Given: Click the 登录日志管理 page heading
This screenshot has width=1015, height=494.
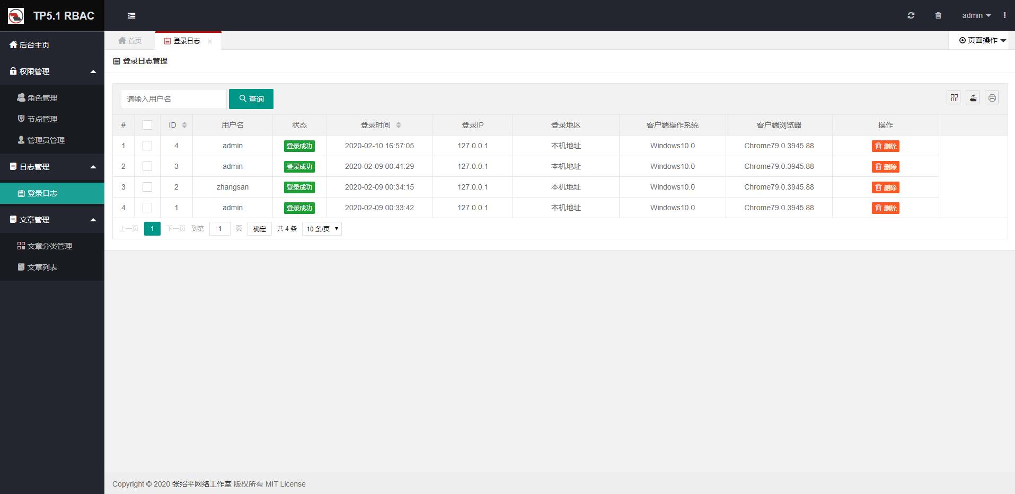Looking at the screenshot, I should click(x=140, y=61).
